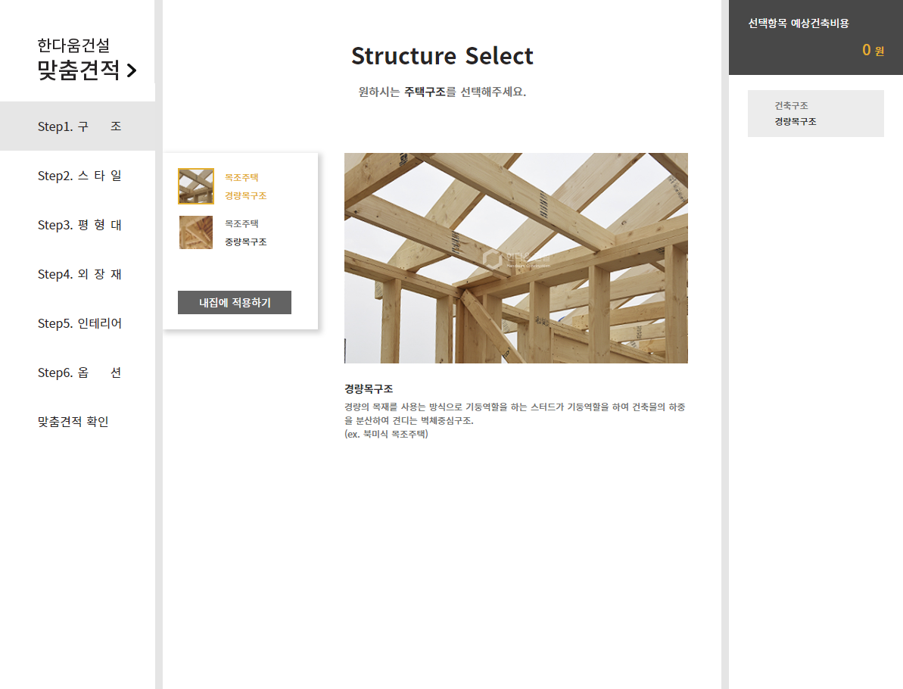903x689 pixels.
Task: Click the 건축구조 경량목구조 summary box
Action: click(x=815, y=114)
